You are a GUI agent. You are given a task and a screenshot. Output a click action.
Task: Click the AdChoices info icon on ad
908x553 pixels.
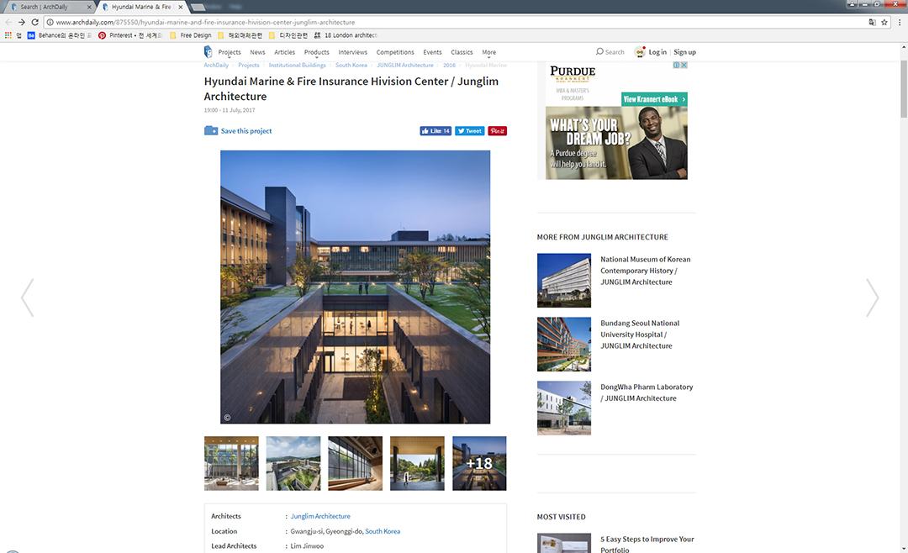click(x=676, y=65)
